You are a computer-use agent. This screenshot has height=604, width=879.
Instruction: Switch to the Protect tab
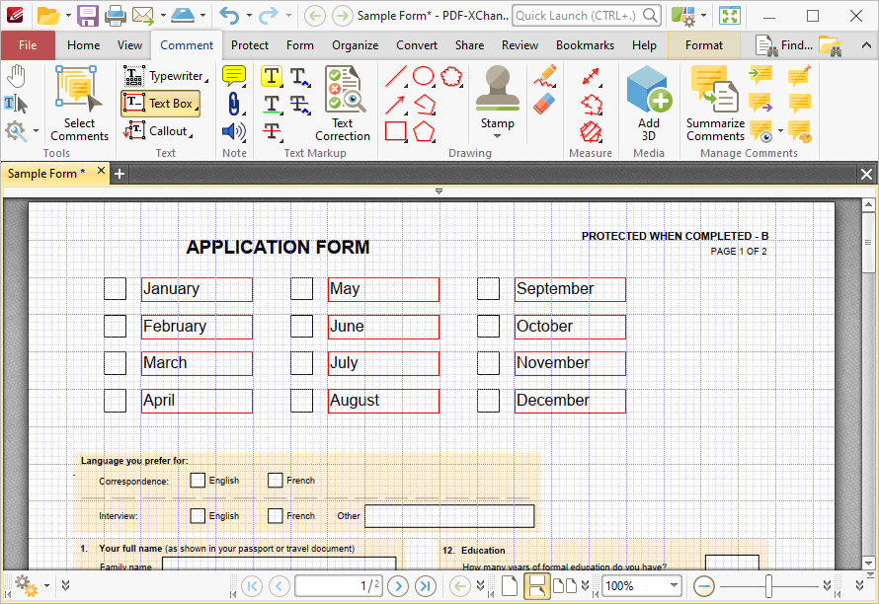coord(250,45)
